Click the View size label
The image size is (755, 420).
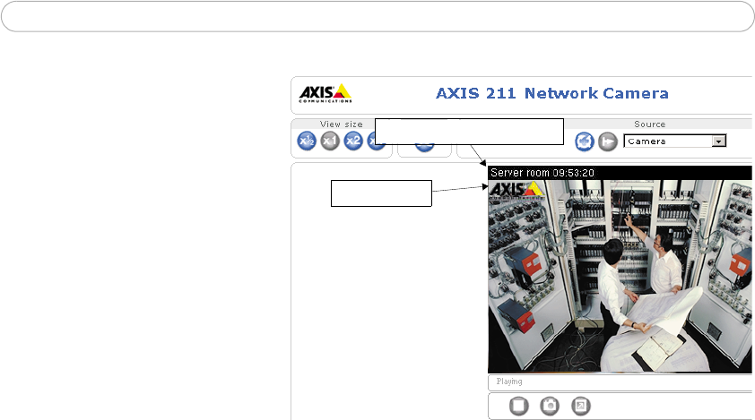click(342, 124)
